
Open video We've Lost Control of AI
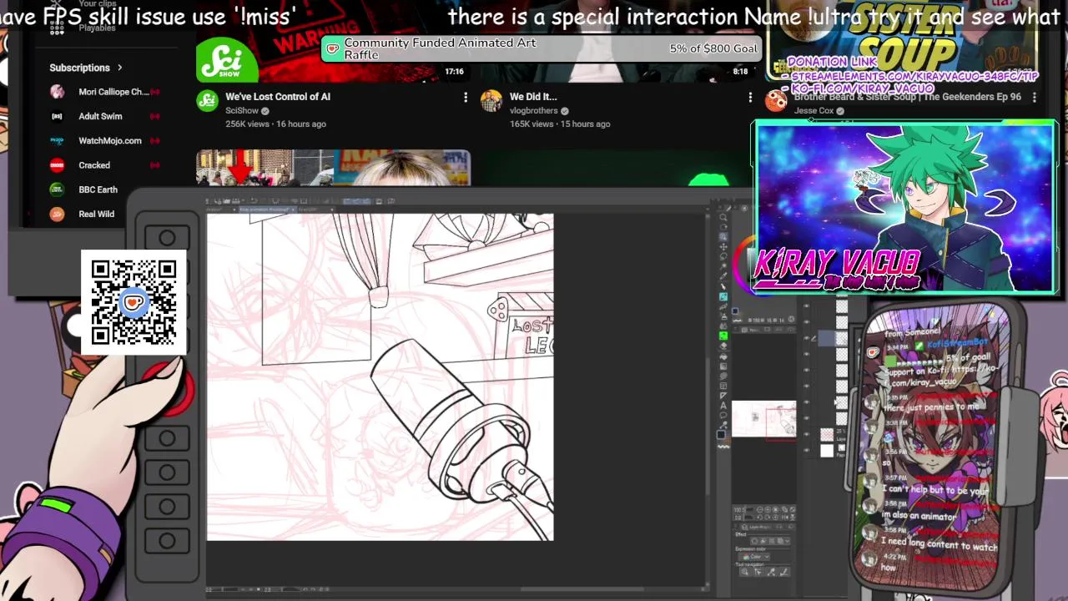pos(278,97)
